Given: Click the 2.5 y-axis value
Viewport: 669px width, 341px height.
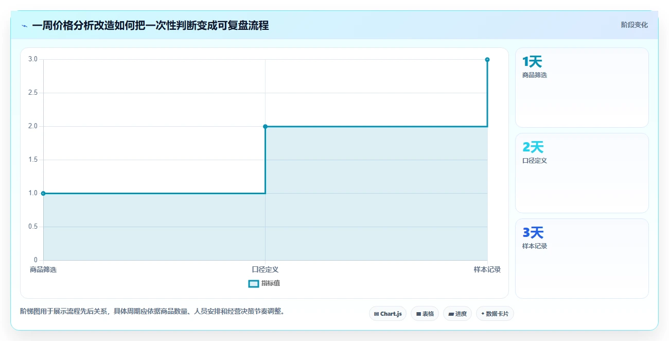Looking at the screenshot, I should point(33,93).
